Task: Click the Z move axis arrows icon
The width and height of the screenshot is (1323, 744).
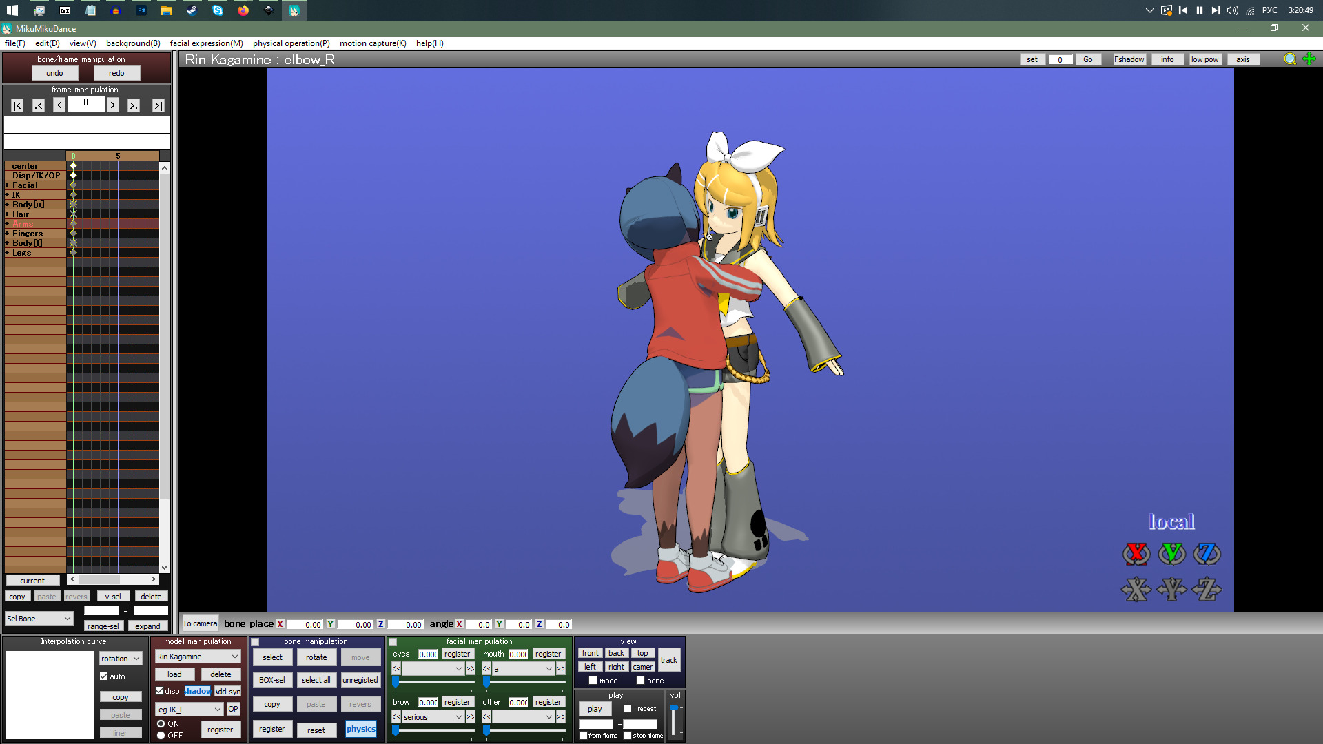Action: (1207, 589)
